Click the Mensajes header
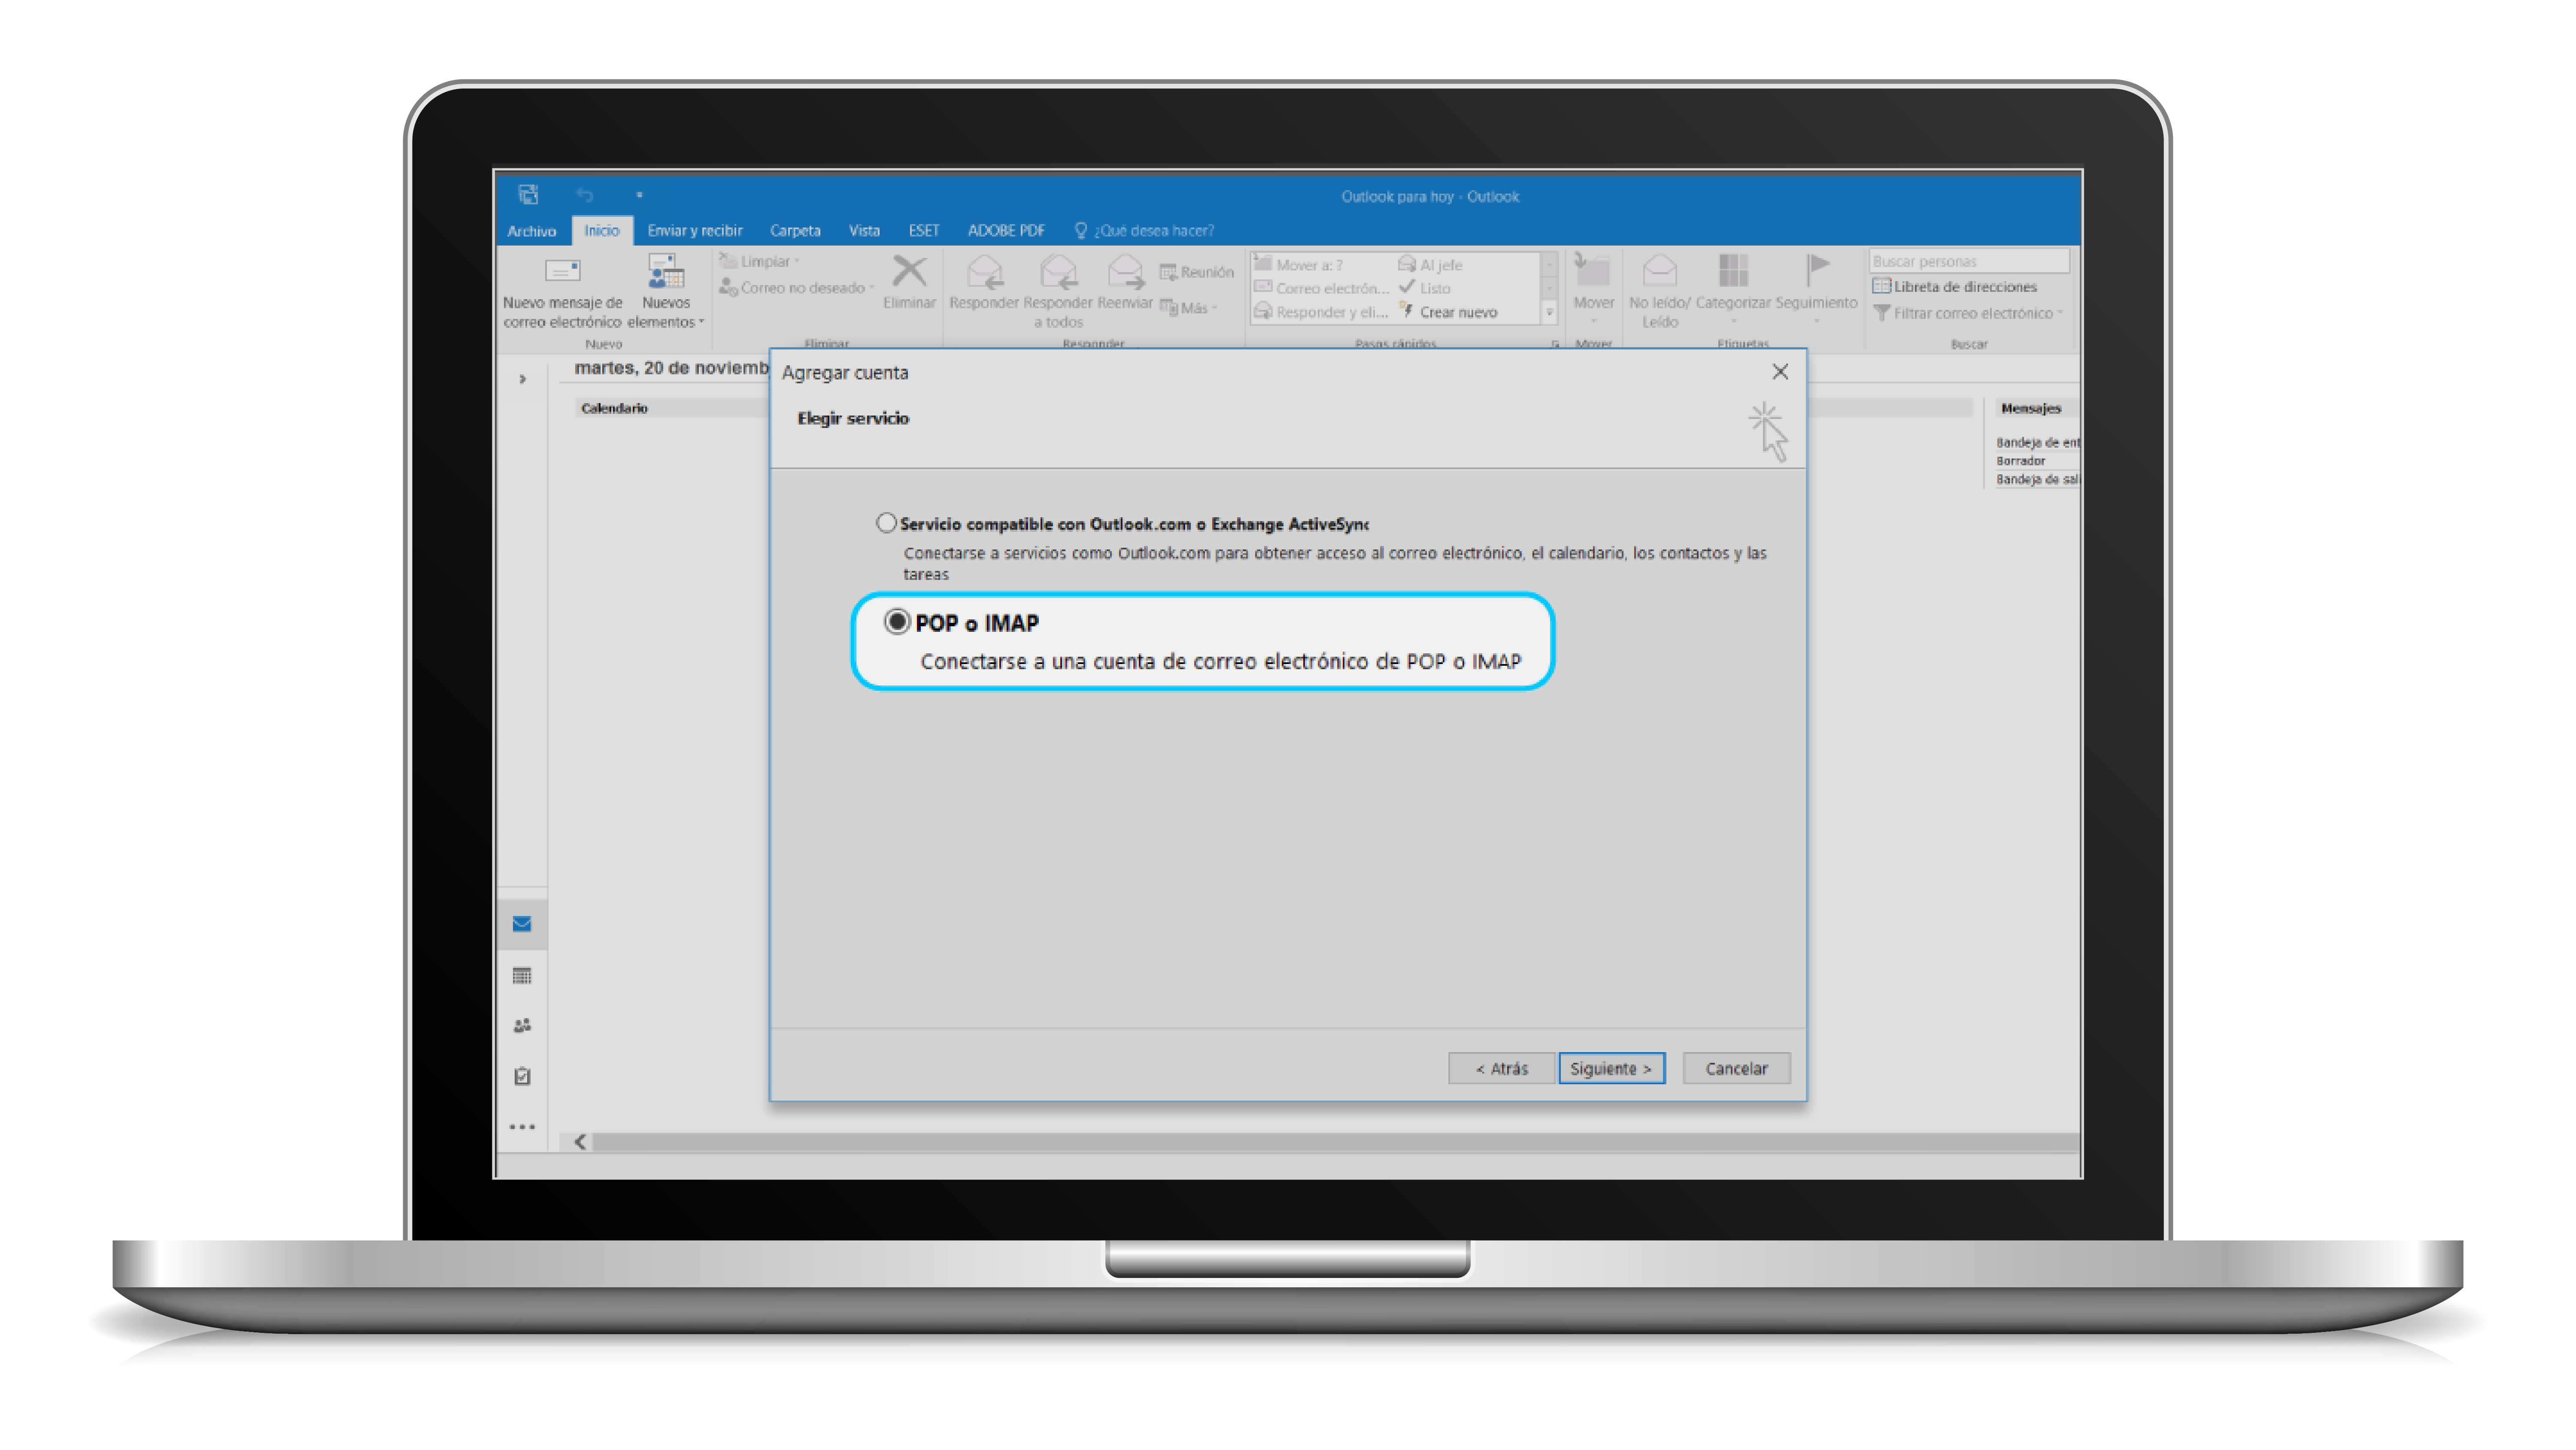The image size is (2576, 1450). [2031, 408]
